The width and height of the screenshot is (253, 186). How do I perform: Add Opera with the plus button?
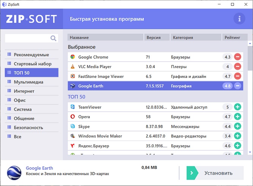coord(237,117)
